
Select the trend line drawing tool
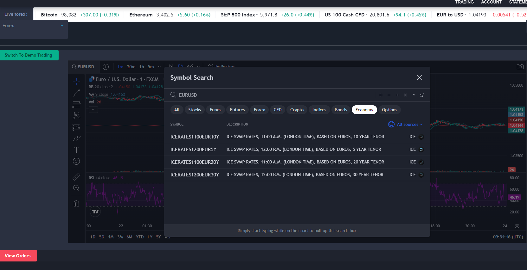(76, 93)
